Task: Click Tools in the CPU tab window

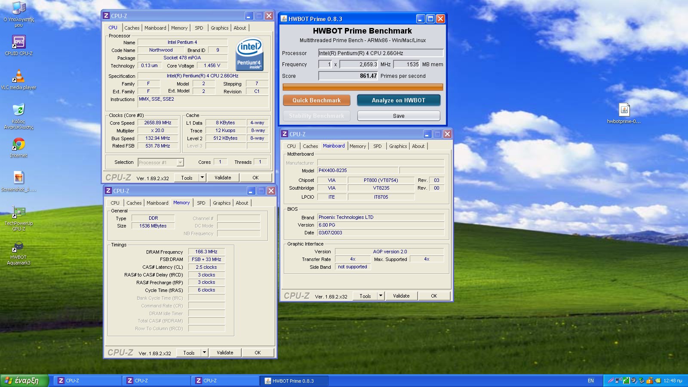Action: click(x=187, y=178)
